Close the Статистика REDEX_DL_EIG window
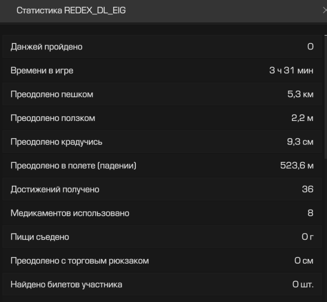The width and height of the screenshot is (327, 302). 325,10
